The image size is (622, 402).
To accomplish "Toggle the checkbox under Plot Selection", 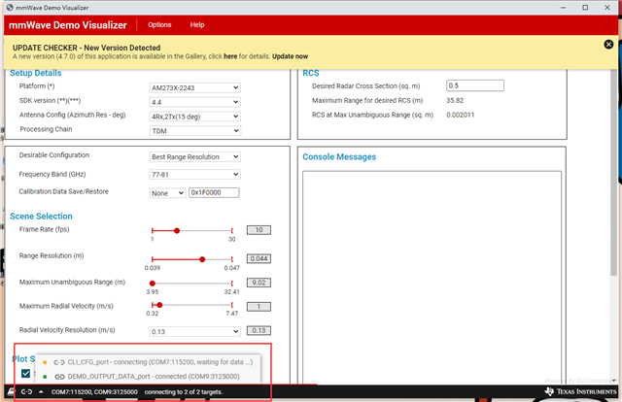I will tap(26, 374).
